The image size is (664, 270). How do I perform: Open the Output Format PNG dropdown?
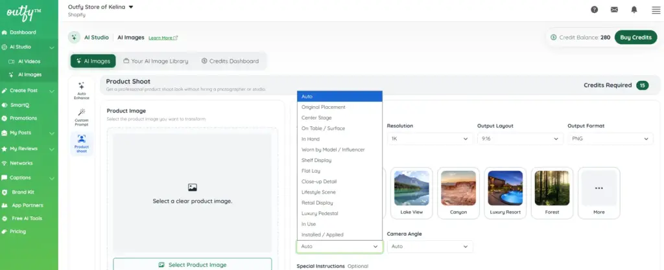pyautogui.click(x=610, y=139)
